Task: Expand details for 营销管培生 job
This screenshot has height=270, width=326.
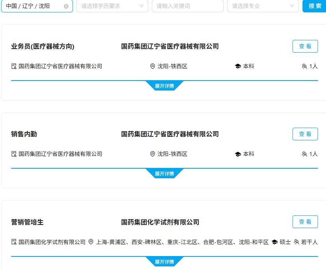Action: coord(165,262)
